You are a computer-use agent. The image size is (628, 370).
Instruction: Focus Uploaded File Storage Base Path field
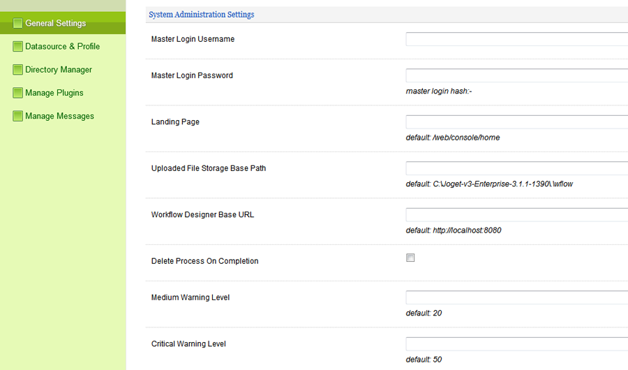(516, 168)
